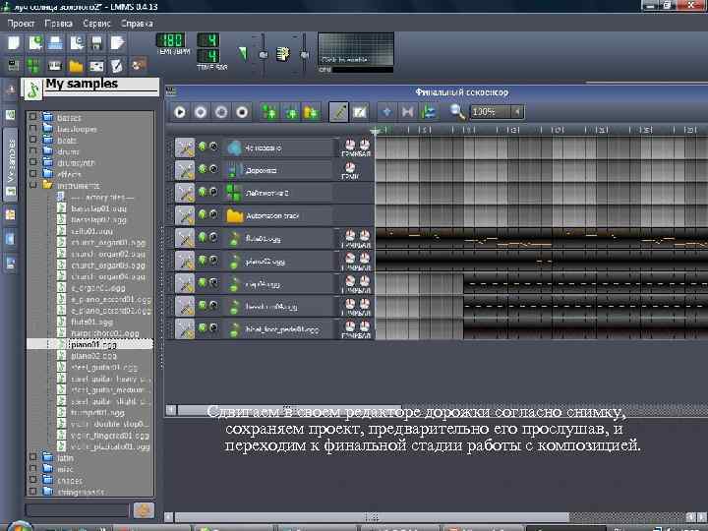Click the recently opened projects icon
Viewport: 708px width, 531px height.
(77, 43)
